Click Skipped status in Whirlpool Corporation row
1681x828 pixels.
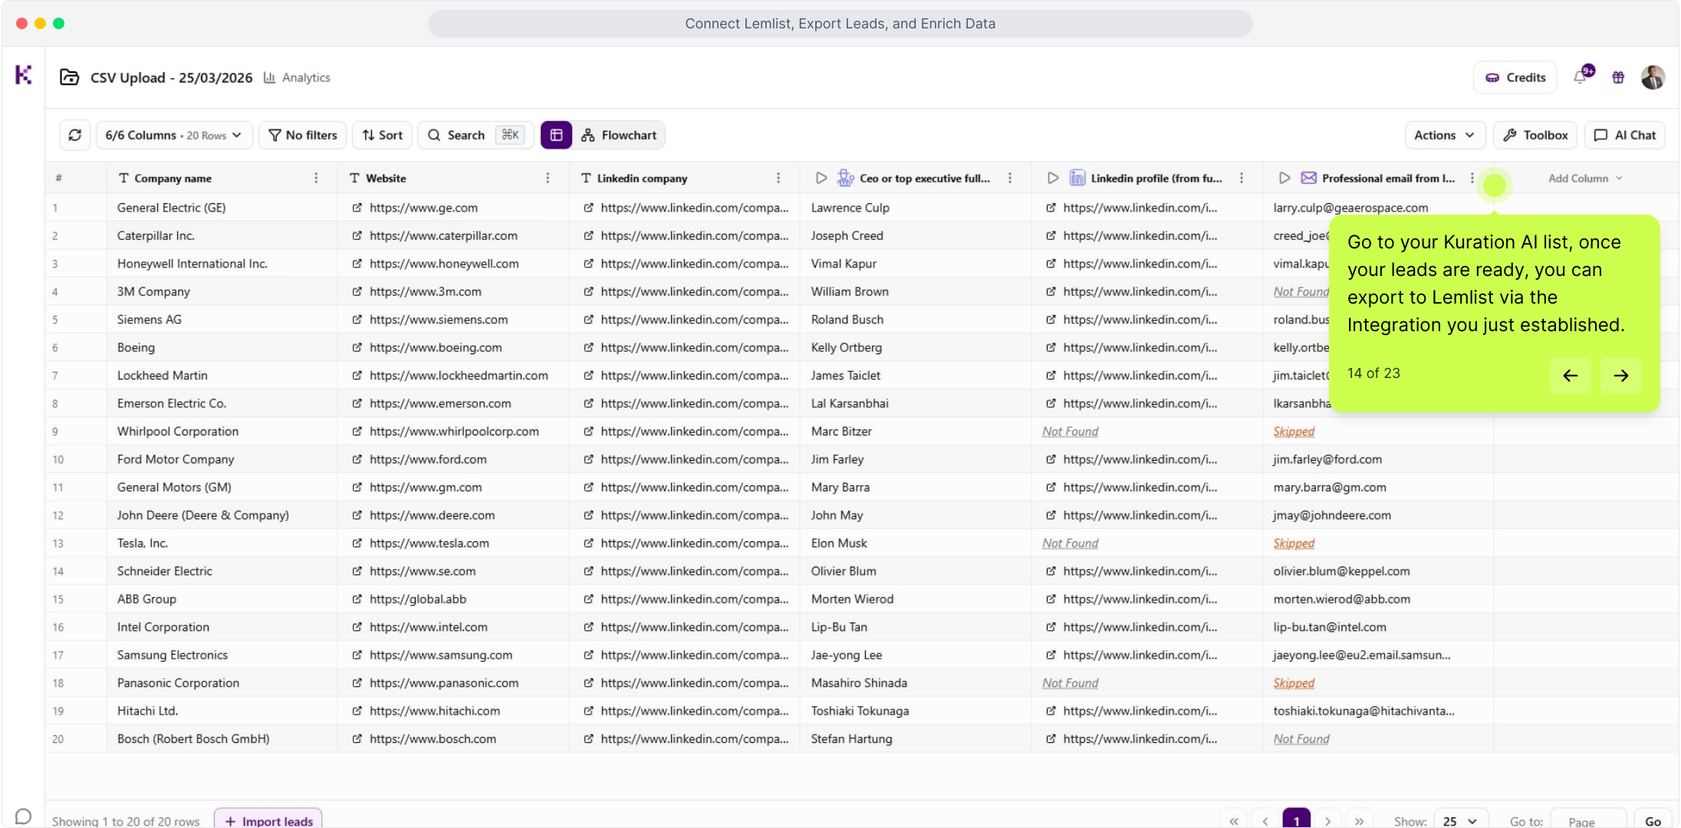[1294, 432]
